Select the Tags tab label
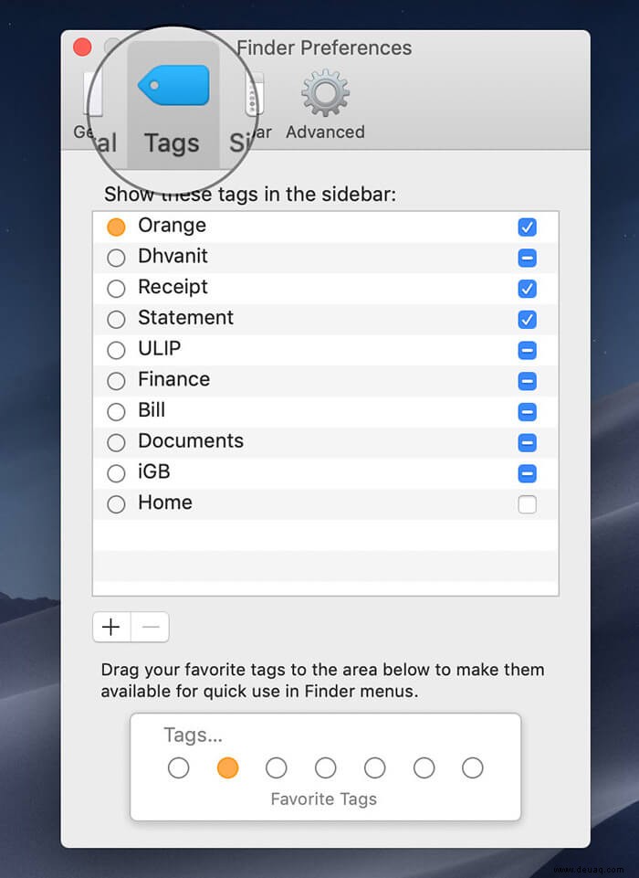 click(x=172, y=143)
